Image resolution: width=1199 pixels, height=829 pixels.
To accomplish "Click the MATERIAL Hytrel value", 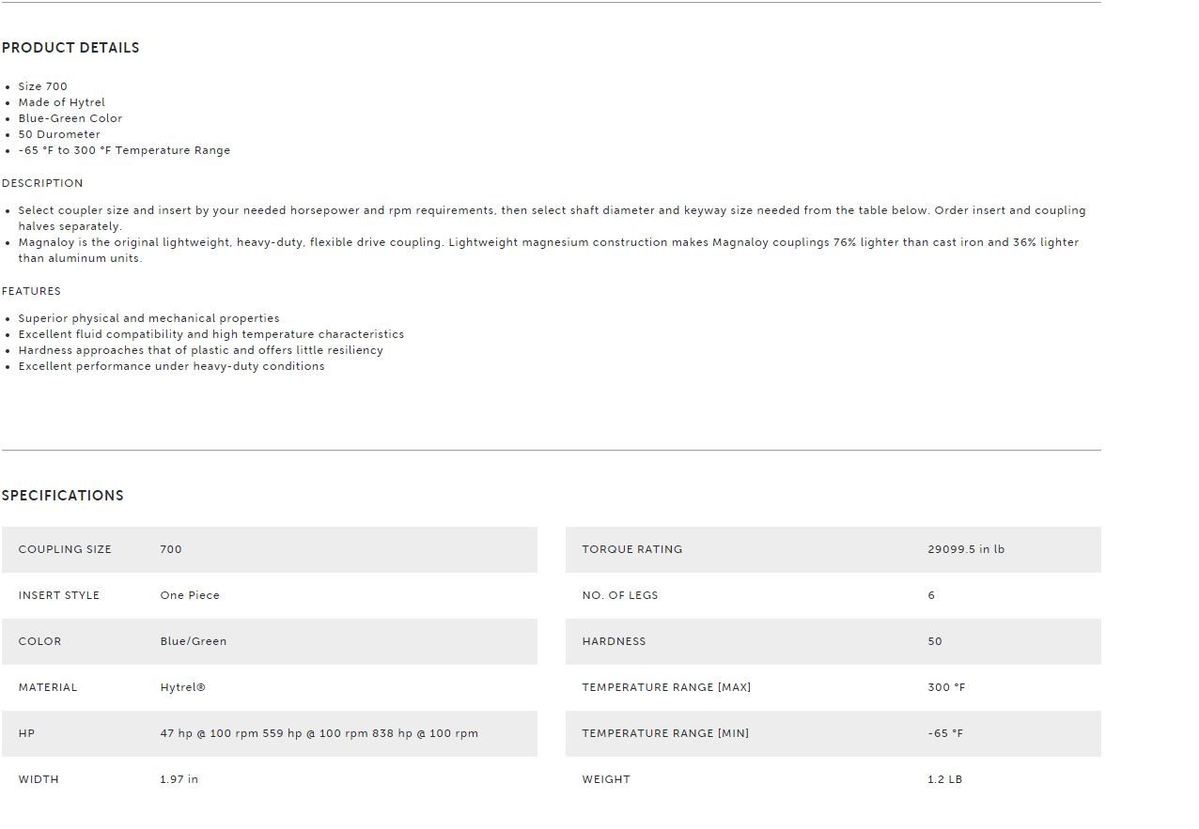I will (182, 687).
